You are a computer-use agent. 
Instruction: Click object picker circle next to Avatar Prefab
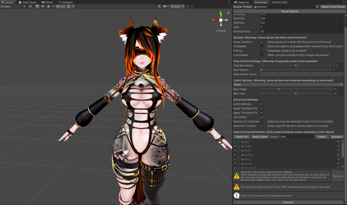317,7
